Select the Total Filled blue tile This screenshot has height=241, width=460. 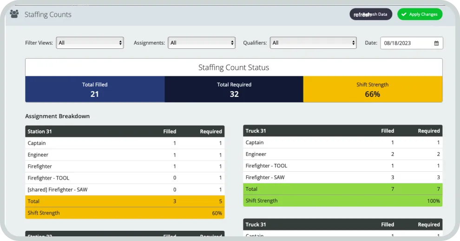coord(95,89)
